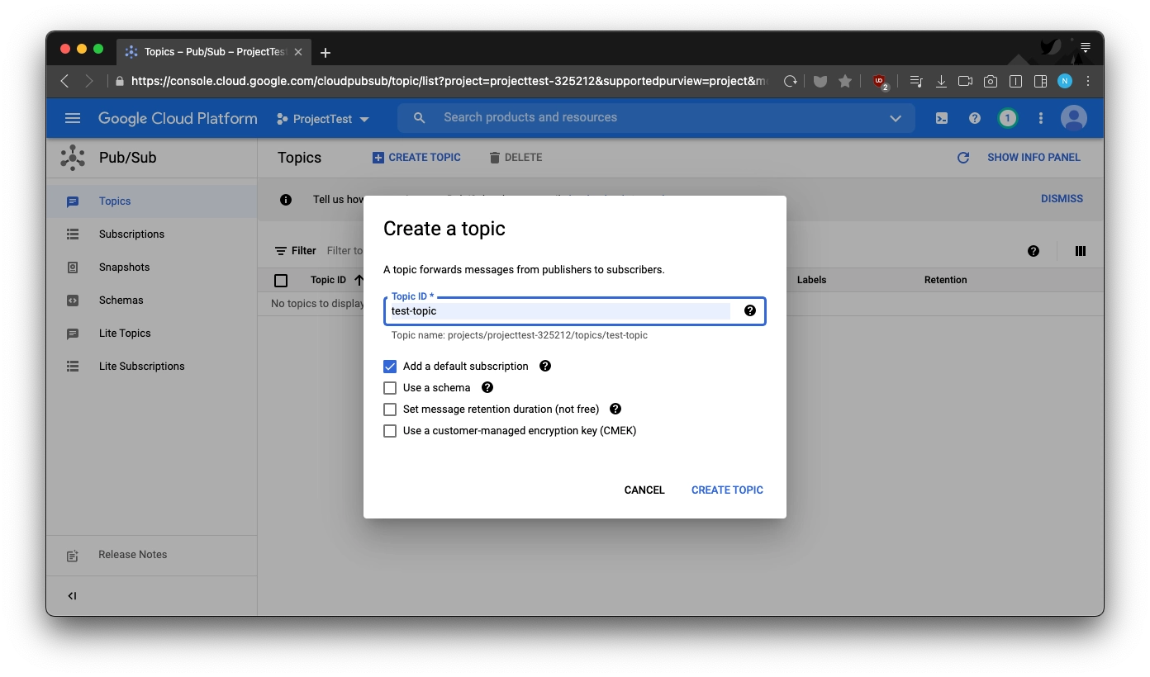Click the notifications badge icon
The image size is (1150, 677).
coord(1007,118)
